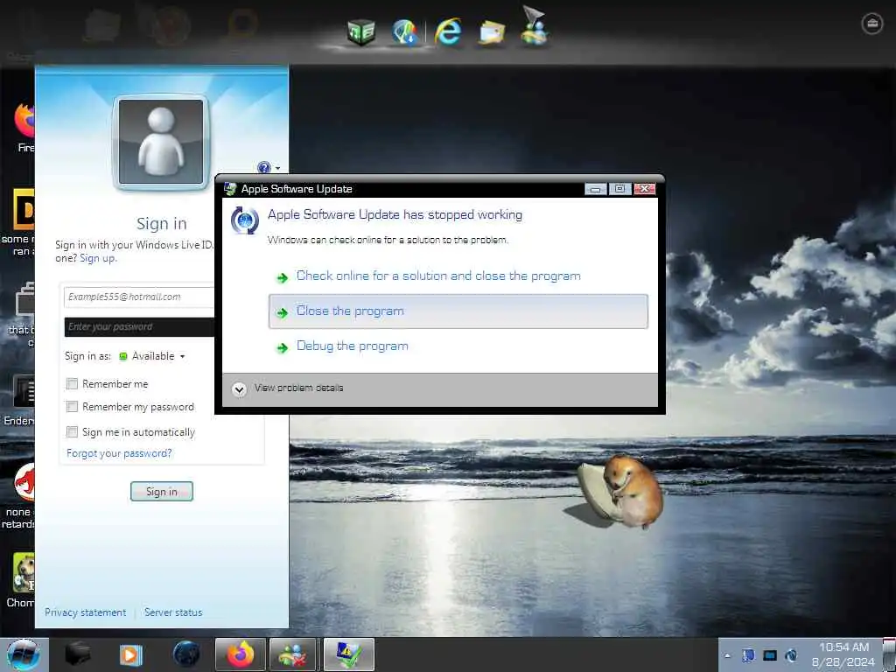Launch the media player taskbar icon
896x672 pixels.
tap(131, 654)
